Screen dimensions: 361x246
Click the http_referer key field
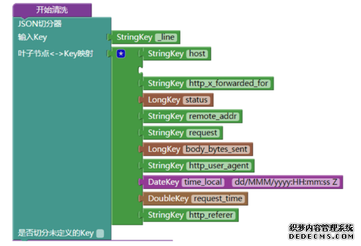211,215
